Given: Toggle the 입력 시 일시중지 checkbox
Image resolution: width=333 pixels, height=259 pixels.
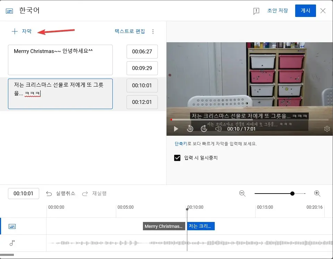Looking at the screenshot, I should pyautogui.click(x=177, y=158).
